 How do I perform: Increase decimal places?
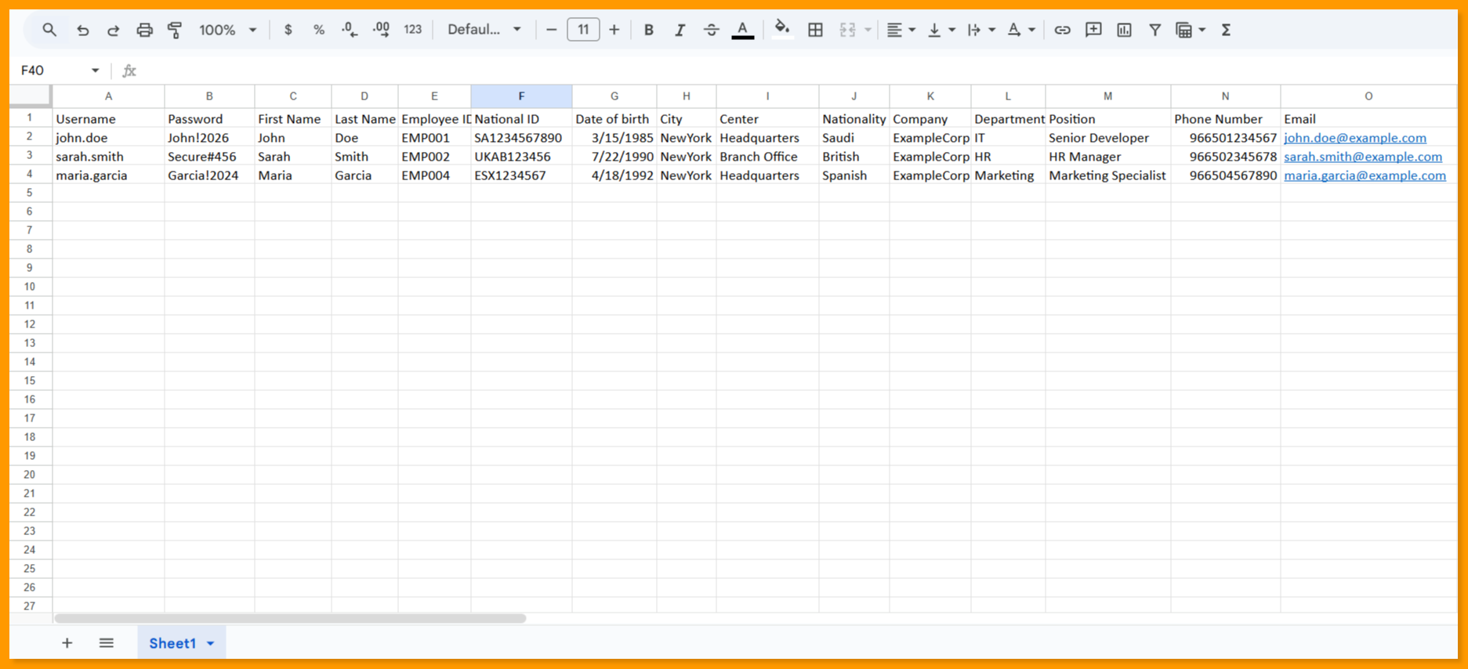(382, 30)
